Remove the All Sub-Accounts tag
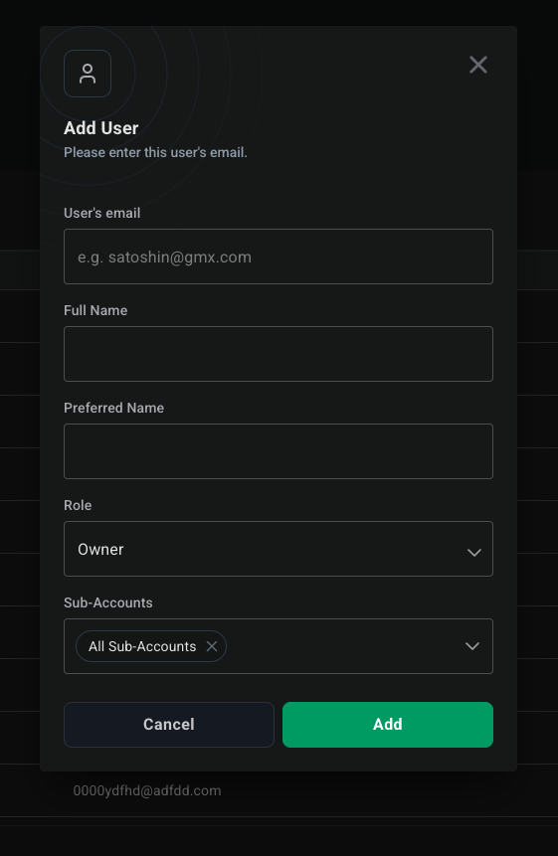This screenshot has width=558, height=856. [211, 646]
